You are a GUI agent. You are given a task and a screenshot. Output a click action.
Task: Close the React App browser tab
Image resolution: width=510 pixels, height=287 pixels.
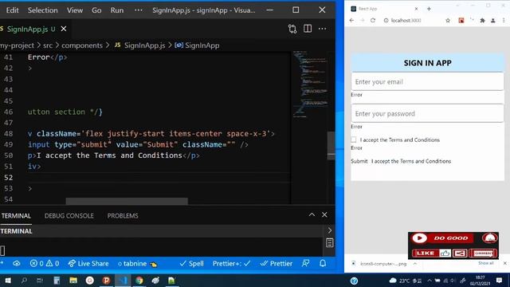416,9
